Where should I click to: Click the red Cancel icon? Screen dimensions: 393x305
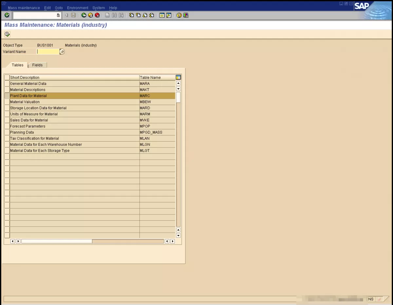(97, 15)
